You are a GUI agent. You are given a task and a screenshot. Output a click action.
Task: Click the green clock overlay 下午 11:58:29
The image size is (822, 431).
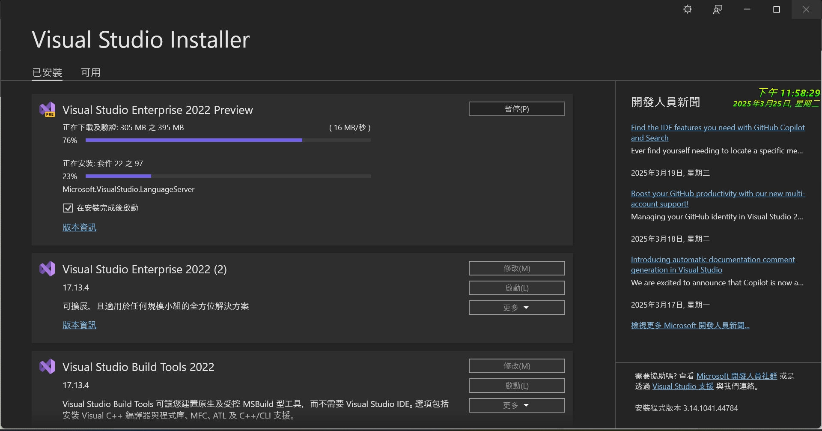789,93
